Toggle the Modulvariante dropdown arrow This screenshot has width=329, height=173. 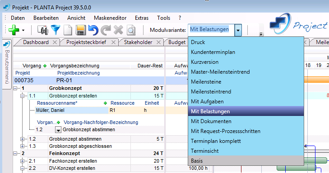pos(238,30)
